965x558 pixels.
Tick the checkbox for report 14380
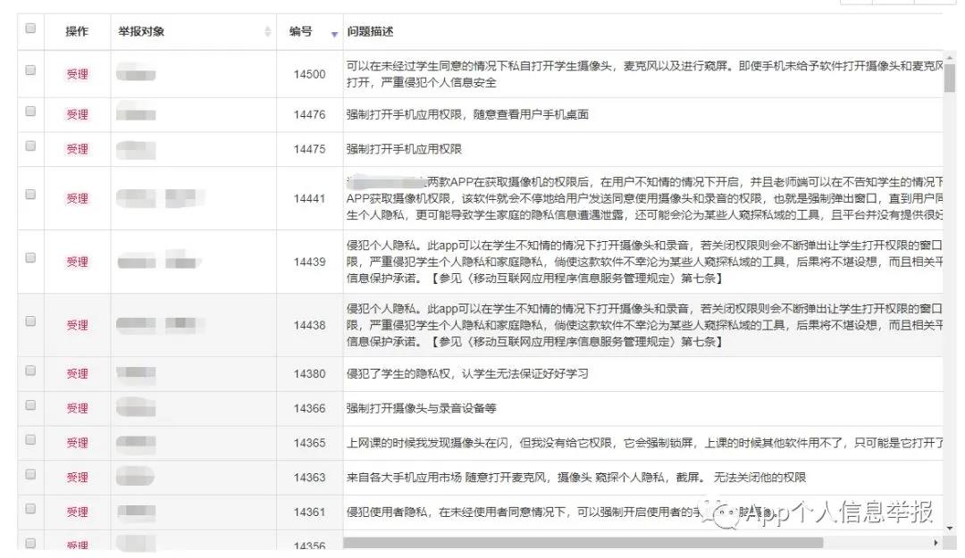[x=30, y=371]
